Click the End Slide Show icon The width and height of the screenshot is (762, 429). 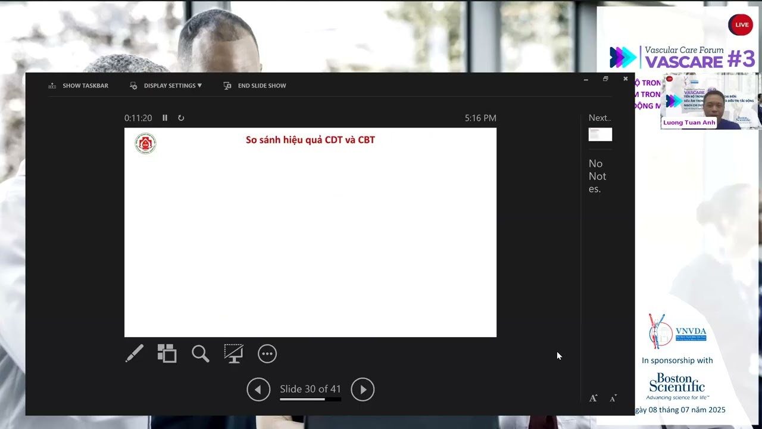point(227,86)
